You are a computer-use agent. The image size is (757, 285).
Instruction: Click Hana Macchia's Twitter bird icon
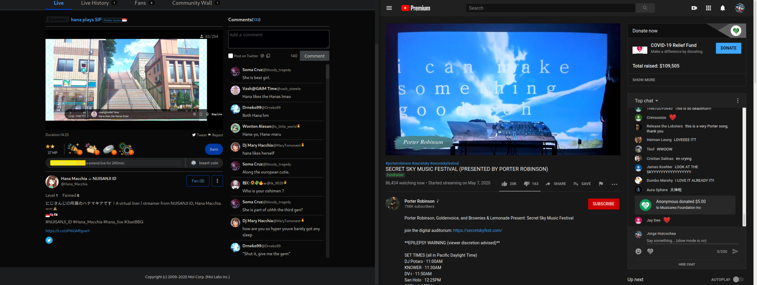click(49, 240)
